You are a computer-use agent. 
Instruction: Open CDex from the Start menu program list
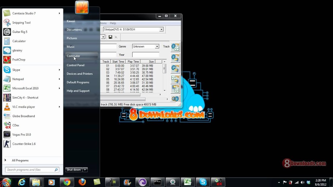click(x=32, y=125)
